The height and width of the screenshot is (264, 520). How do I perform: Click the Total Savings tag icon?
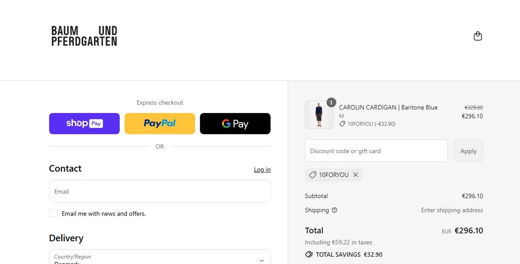[x=309, y=255]
